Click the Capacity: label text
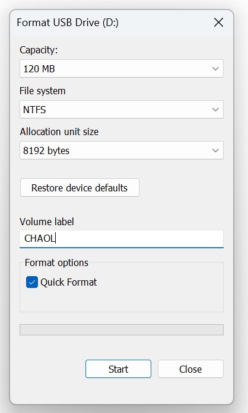The image size is (248, 413). [39, 50]
